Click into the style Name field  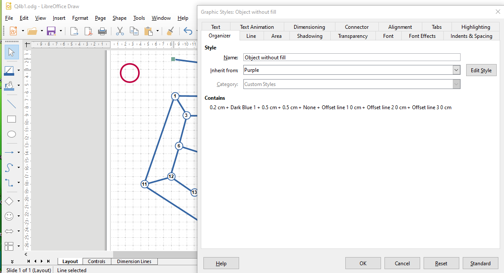[351, 57]
